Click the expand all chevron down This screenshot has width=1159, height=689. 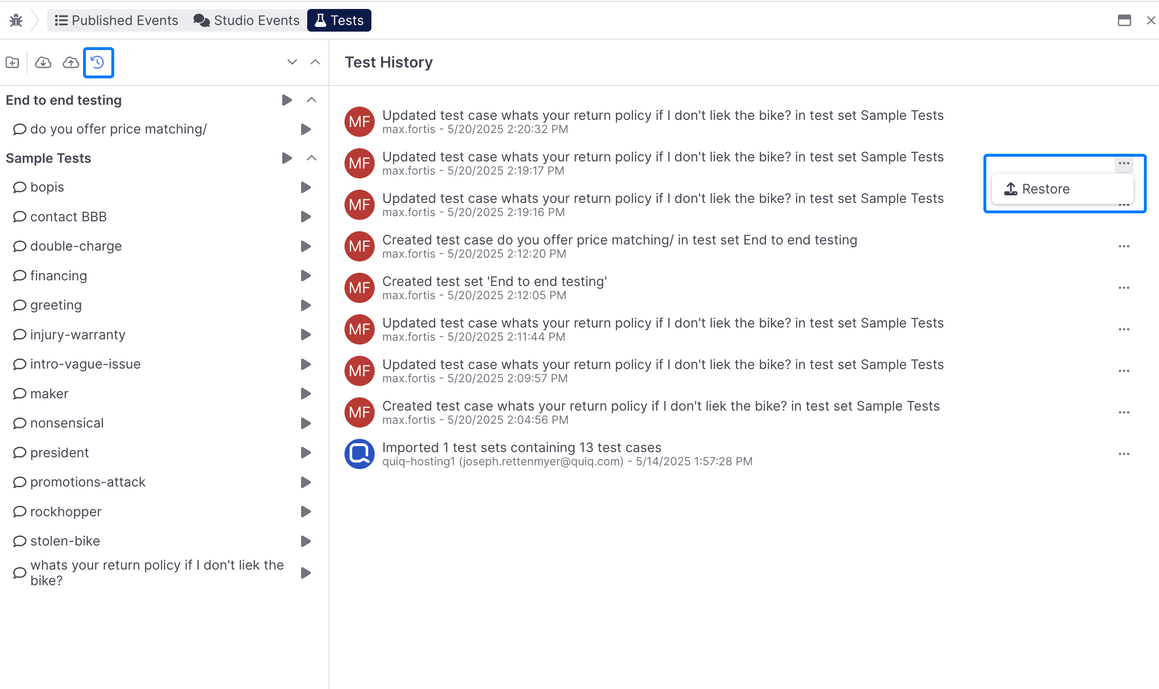tap(292, 62)
